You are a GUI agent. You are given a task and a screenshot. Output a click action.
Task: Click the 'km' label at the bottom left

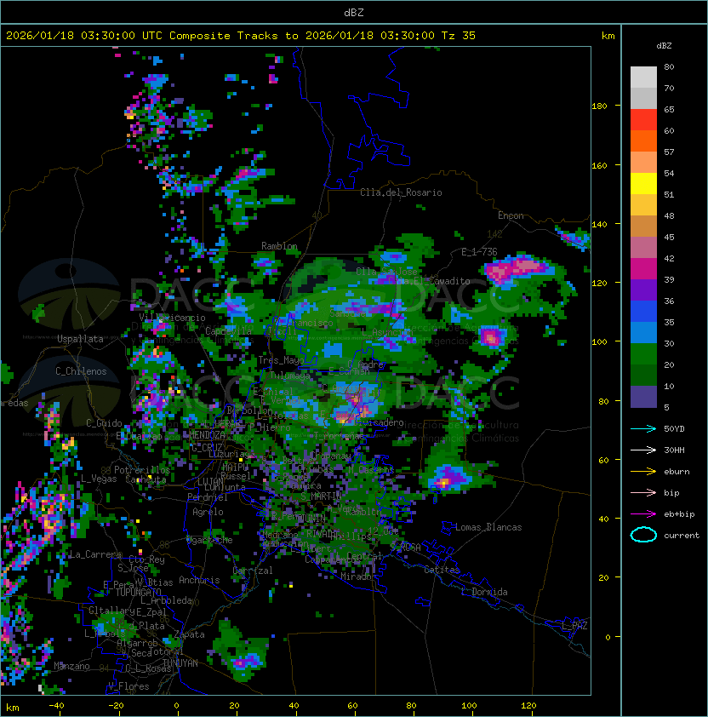(13, 708)
